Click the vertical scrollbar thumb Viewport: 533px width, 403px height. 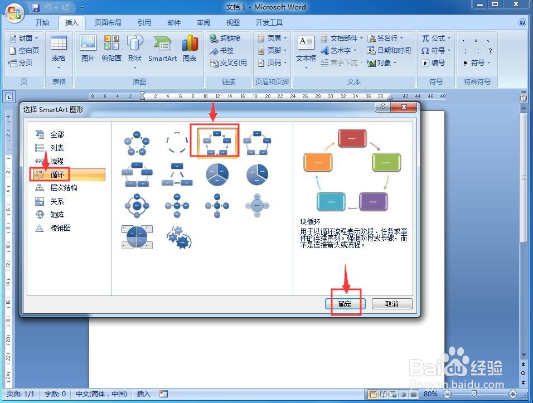click(x=523, y=178)
